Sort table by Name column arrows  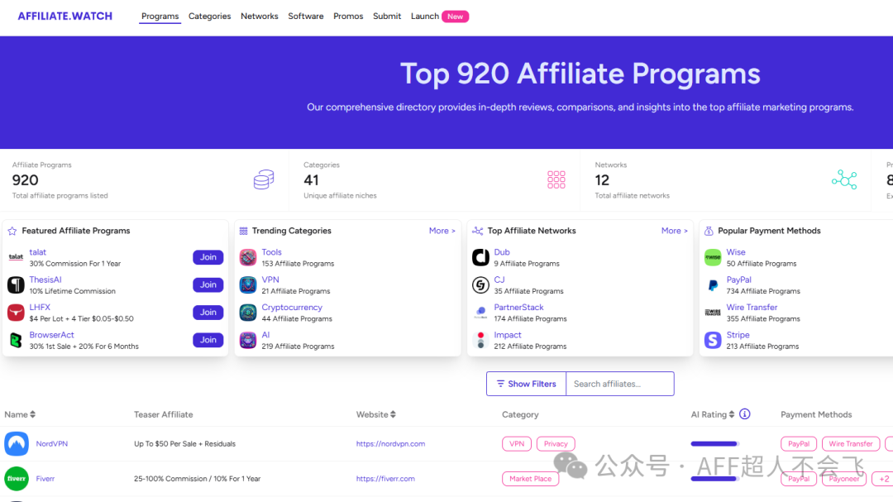[x=32, y=415]
